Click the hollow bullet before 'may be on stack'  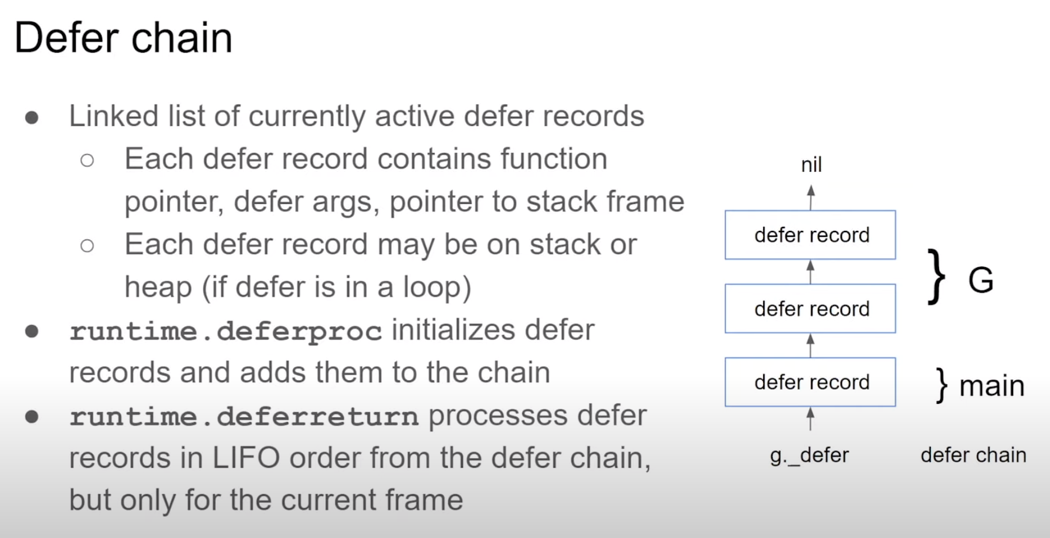pyautogui.click(x=87, y=246)
